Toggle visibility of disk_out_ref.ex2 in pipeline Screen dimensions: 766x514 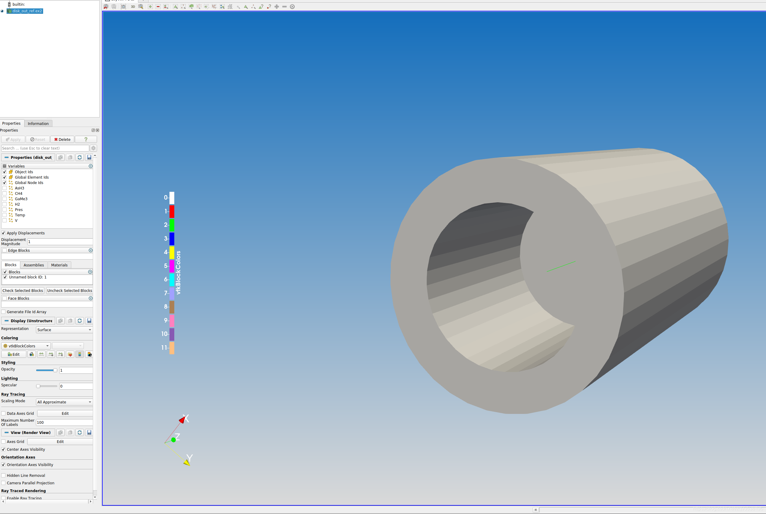point(2,11)
